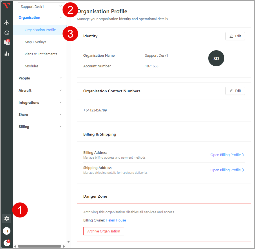Click the Danger Zone heading
The image size is (255, 249).
[95, 196]
